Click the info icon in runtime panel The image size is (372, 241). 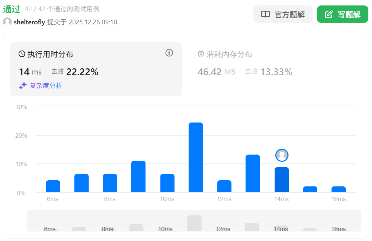(x=169, y=53)
